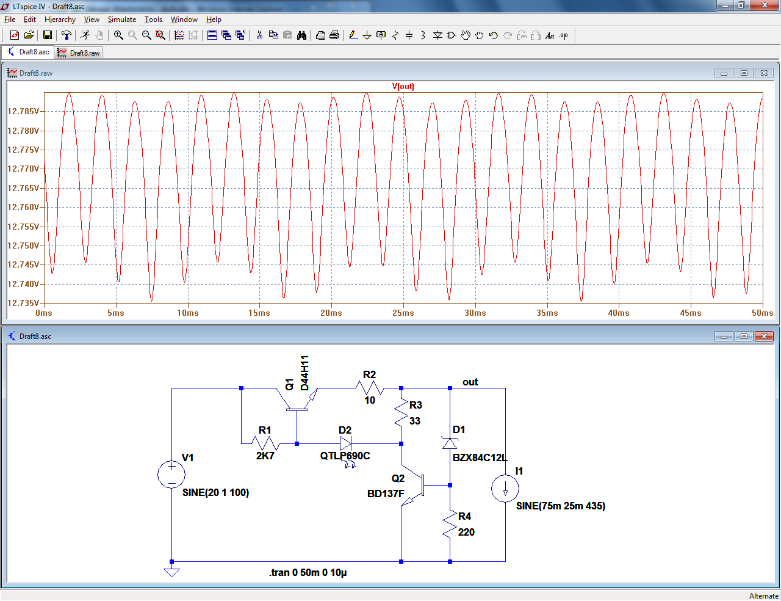Viewport: 781px width, 601px height.
Task: Click the .tran 0 50m 0 10µ directive
Action: (308, 572)
